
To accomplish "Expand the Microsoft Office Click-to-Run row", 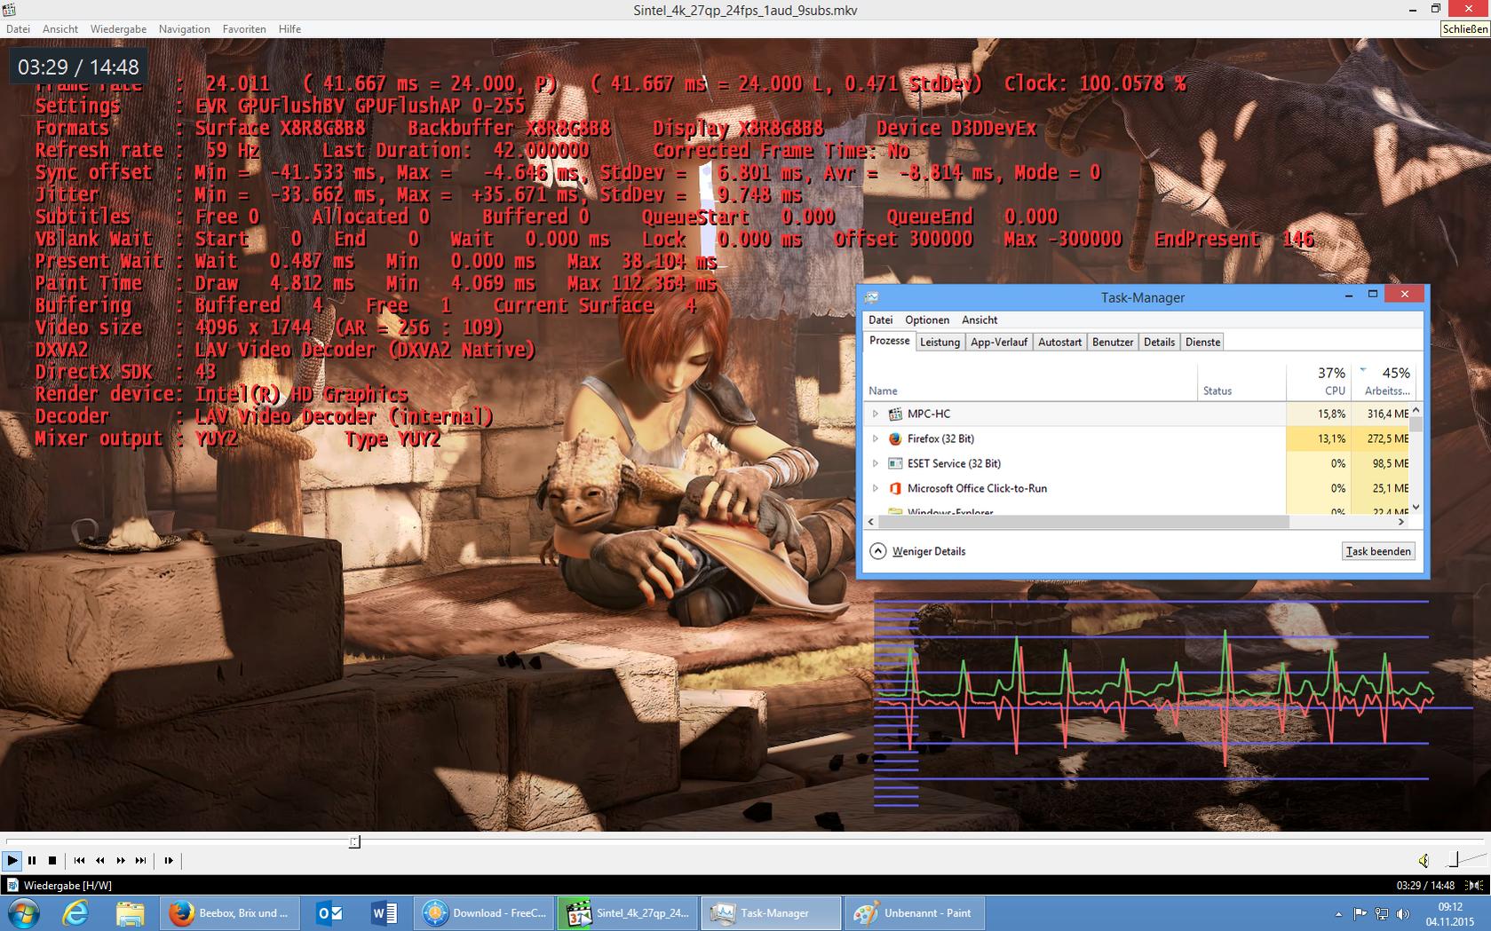I will click(876, 488).
